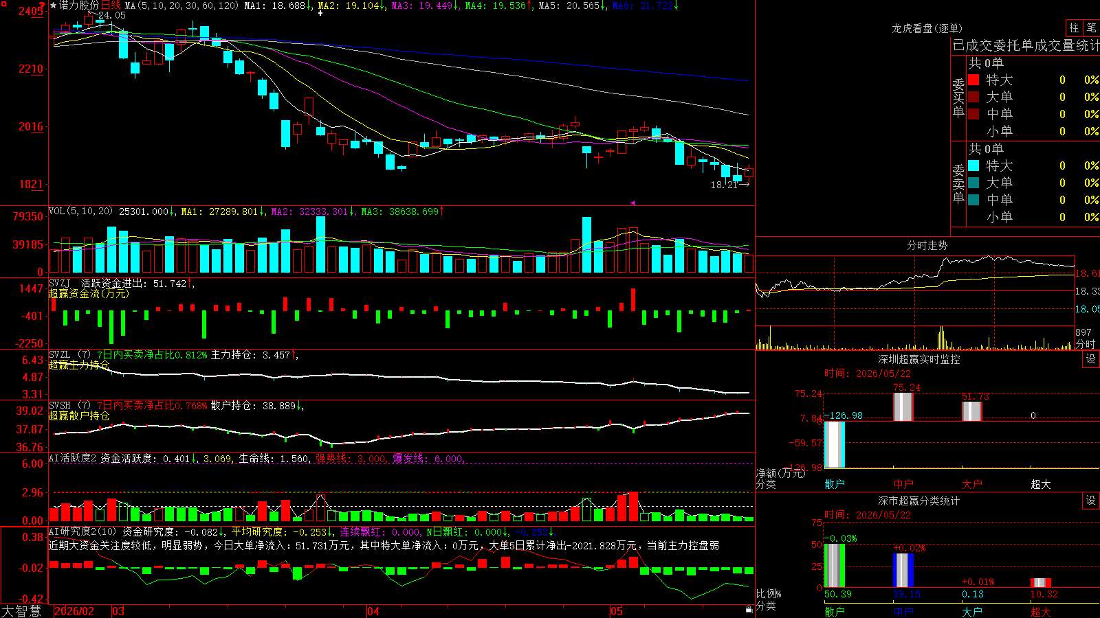Click the 散户 bar labeled -126.98
The height and width of the screenshot is (618, 1100).
[x=835, y=444]
